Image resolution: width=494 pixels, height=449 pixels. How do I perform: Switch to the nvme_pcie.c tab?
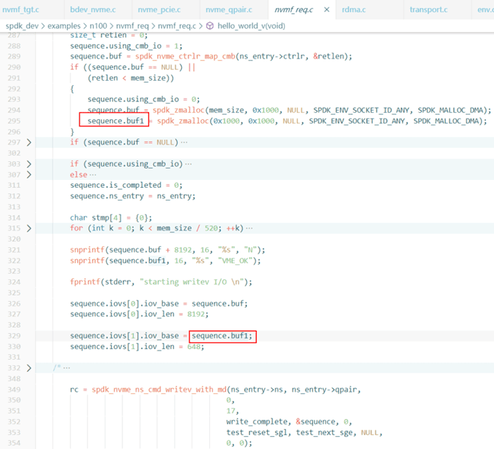point(159,10)
